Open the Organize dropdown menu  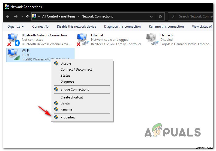pyautogui.click(x=16, y=27)
